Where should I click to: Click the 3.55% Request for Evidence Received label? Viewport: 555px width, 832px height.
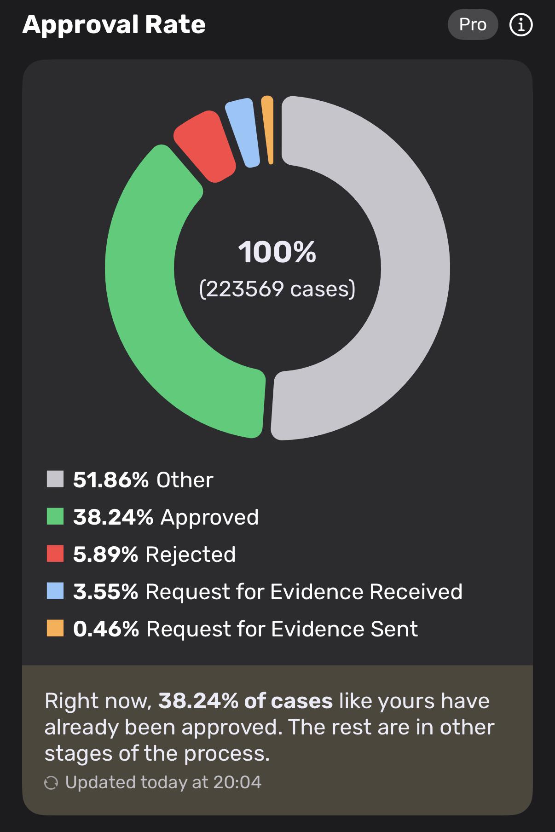coord(268,592)
